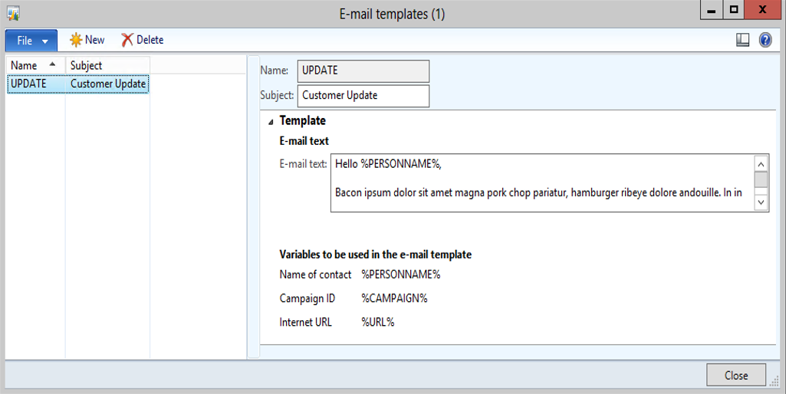The width and height of the screenshot is (786, 394).
Task: Click the New template sun icon
Action: coord(76,40)
